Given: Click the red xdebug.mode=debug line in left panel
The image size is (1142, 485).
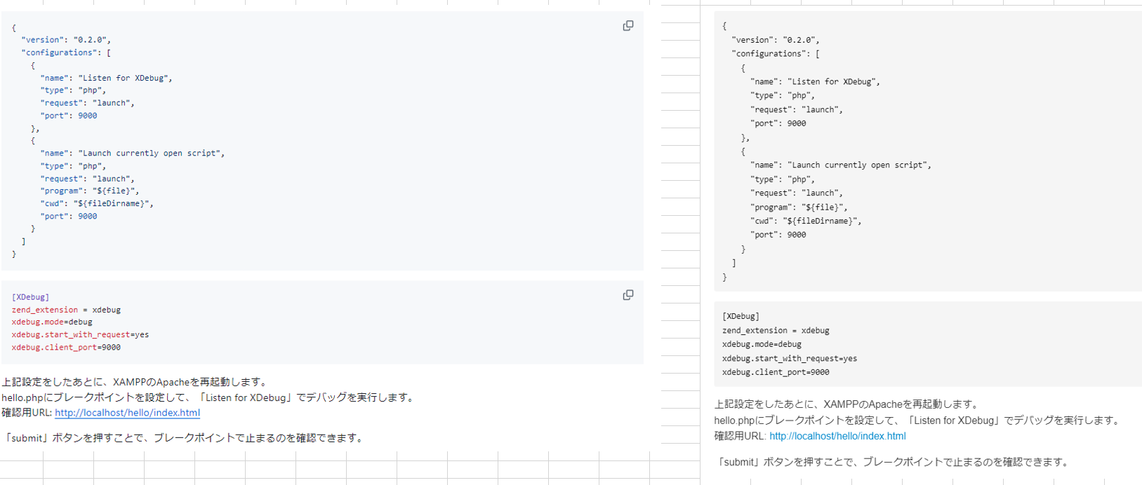Looking at the screenshot, I should pyautogui.click(x=52, y=322).
